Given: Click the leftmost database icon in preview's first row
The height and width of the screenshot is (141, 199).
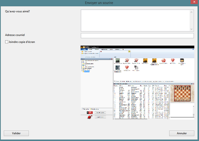Looking at the screenshot, I should [x=117, y=61].
